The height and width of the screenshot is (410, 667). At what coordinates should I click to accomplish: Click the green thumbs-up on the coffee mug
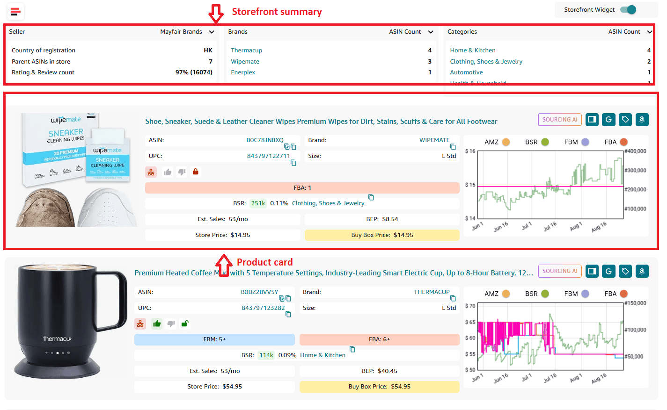coord(157,324)
